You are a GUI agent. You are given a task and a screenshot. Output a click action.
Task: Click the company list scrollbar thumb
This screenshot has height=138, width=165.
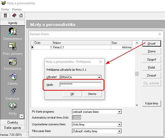tap(137, 74)
